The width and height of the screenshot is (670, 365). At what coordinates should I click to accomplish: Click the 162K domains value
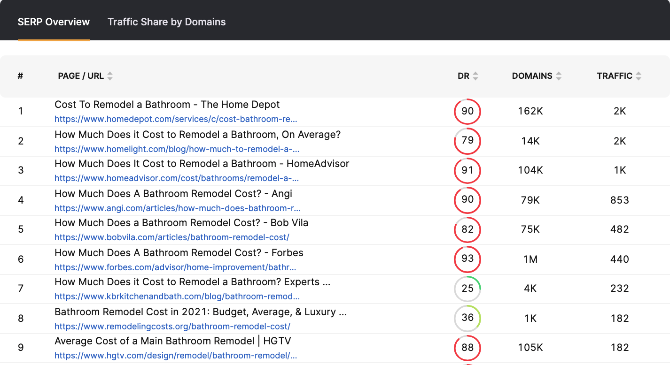530,112
